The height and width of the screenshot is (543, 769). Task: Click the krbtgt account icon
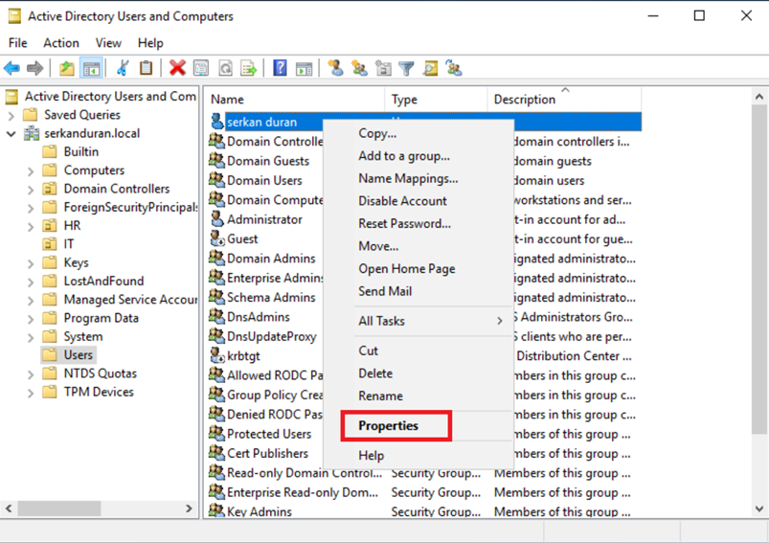tap(216, 355)
